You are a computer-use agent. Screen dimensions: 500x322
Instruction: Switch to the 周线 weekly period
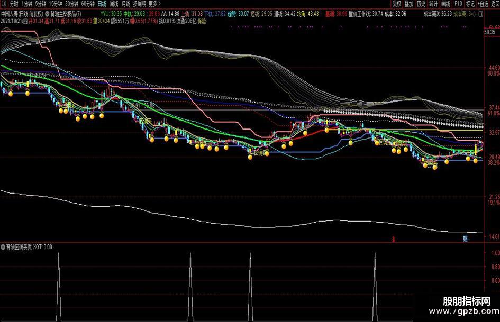click(x=114, y=4)
